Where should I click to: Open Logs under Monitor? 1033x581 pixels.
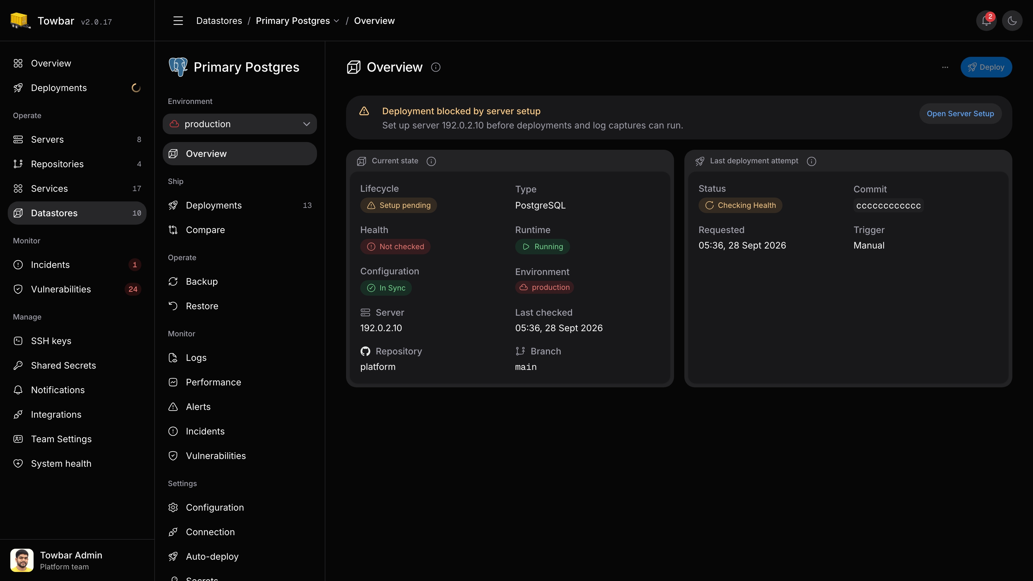(x=240, y=358)
